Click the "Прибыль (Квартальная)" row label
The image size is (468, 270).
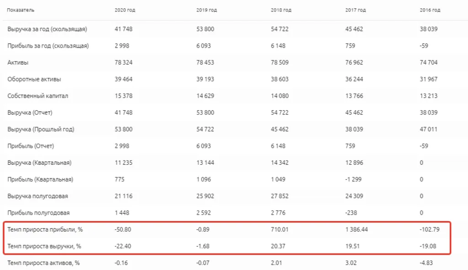pos(40,179)
